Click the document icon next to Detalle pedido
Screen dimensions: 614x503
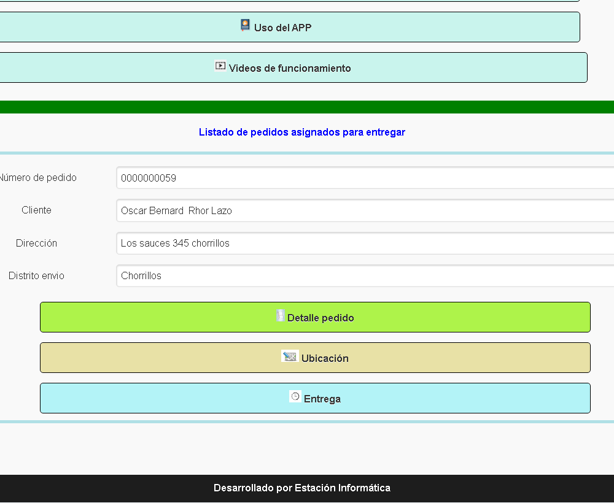[x=280, y=316]
